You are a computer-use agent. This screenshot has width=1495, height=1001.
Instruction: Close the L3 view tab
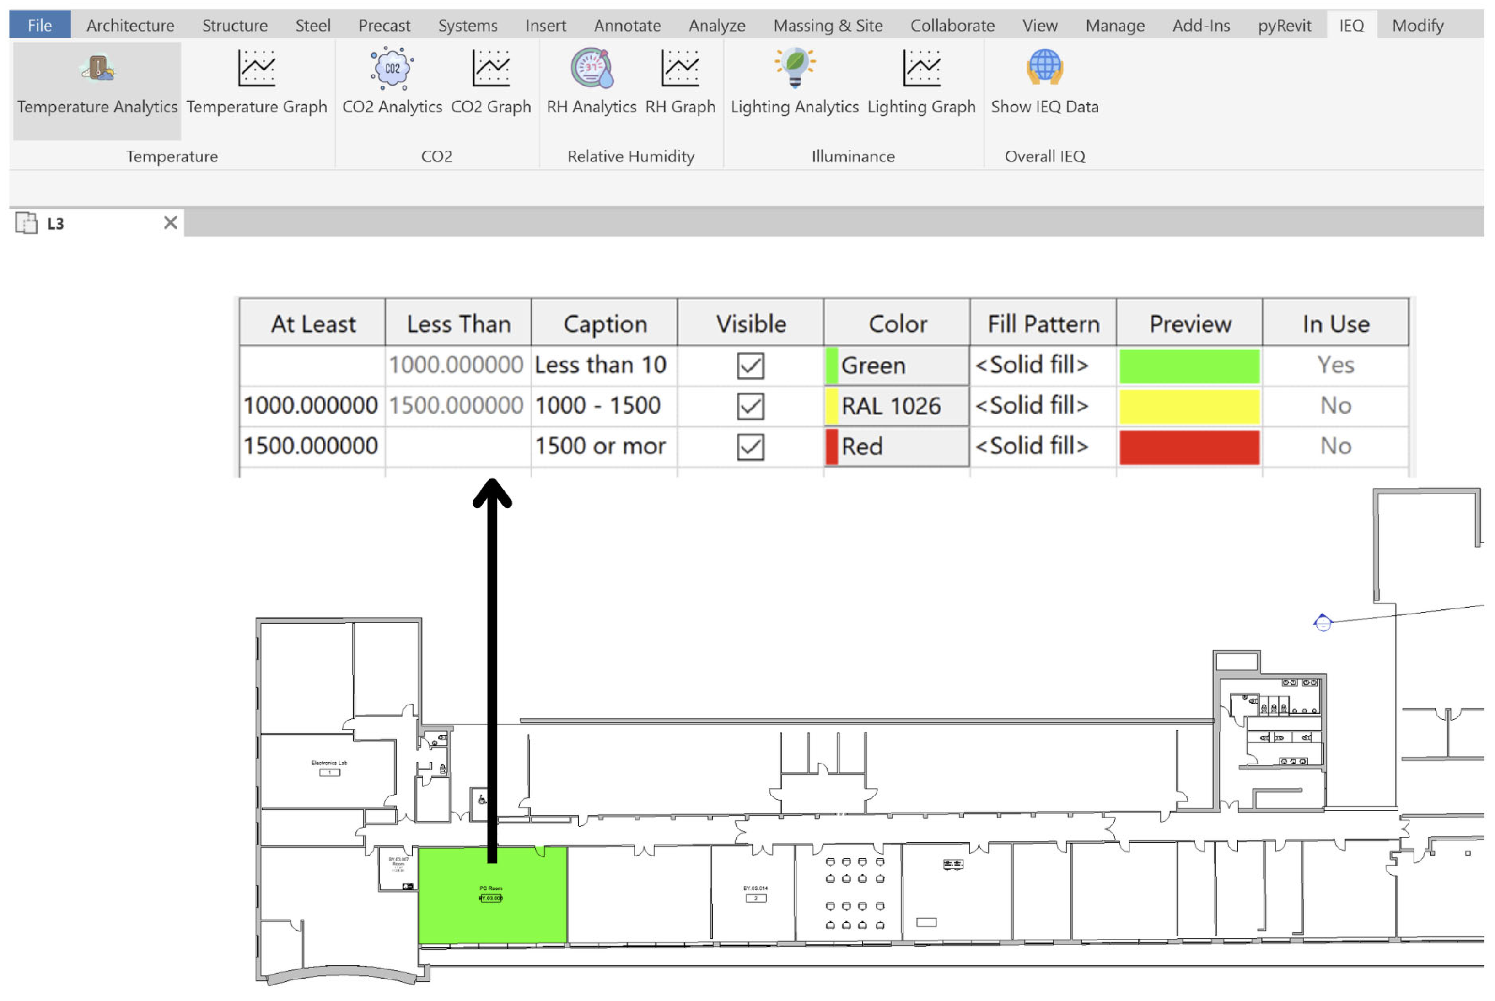pyautogui.click(x=170, y=222)
